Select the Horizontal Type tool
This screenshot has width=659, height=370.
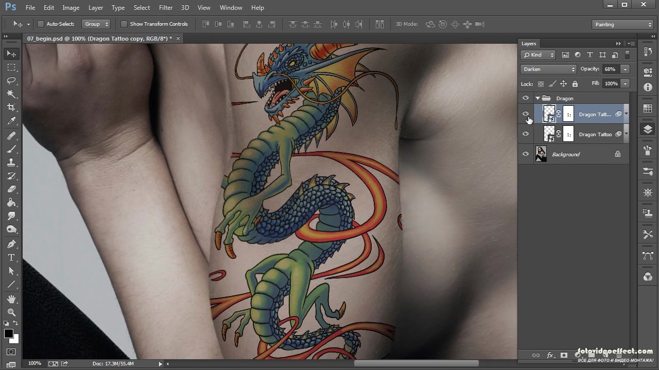(11, 257)
